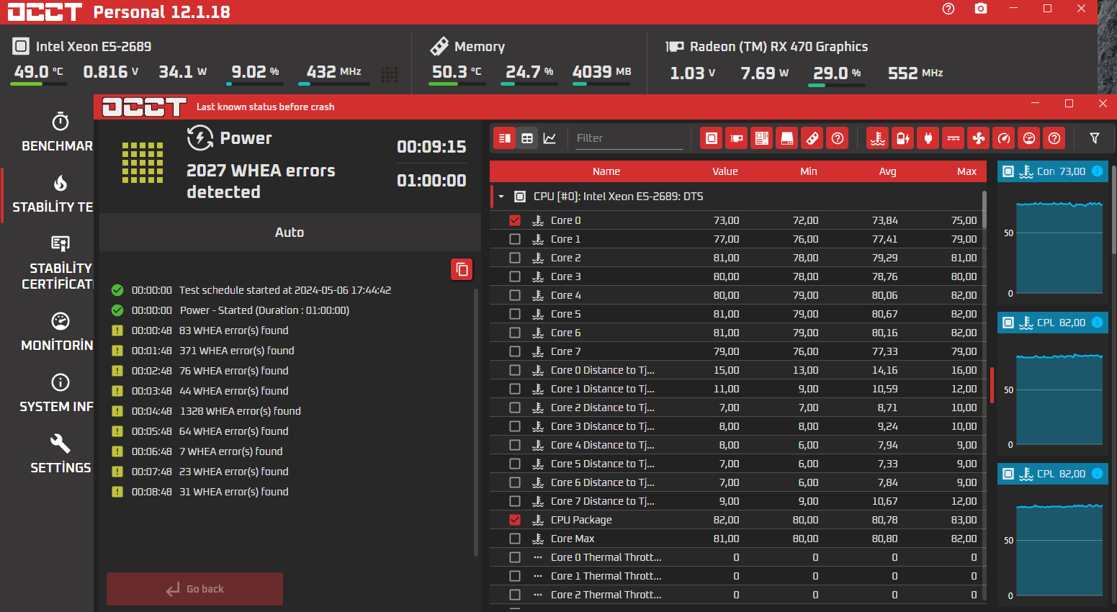Toggle the storage drive sensor filter icon
Screen dimensions: 1117x612
pyautogui.click(x=787, y=138)
